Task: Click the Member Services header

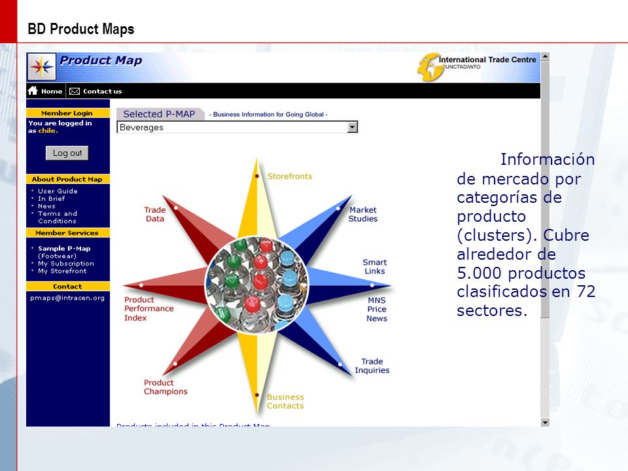Action: coord(67,233)
